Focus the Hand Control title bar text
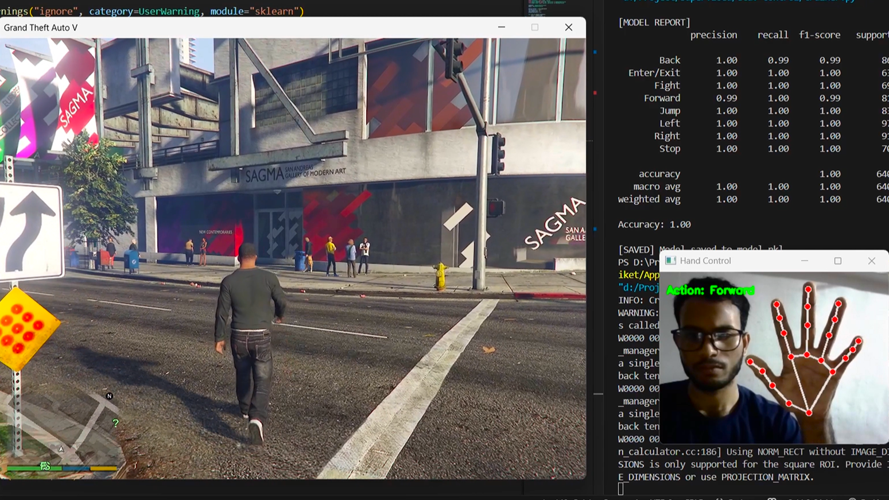Viewport: 889px width, 500px height. pyautogui.click(x=705, y=261)
